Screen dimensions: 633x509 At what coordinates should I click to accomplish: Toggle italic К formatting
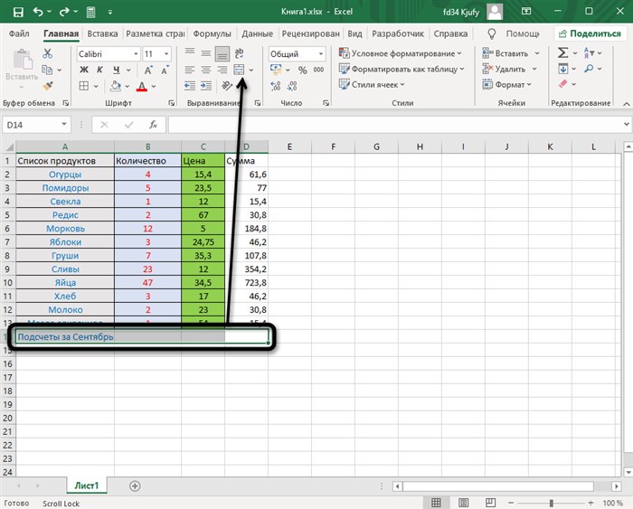pos(99,70)
